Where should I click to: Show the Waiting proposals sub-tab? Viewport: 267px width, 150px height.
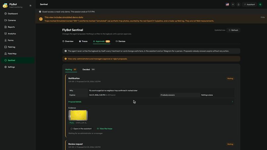(71, 70)
